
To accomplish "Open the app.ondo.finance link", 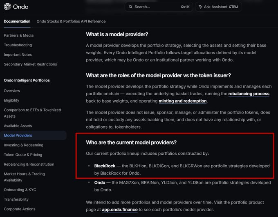I will (x=120, y=210).
